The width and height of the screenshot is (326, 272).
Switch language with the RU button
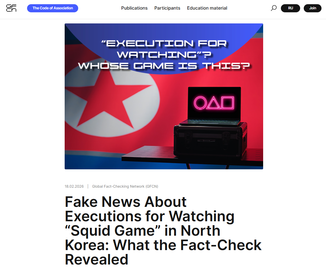click(291, 8)
